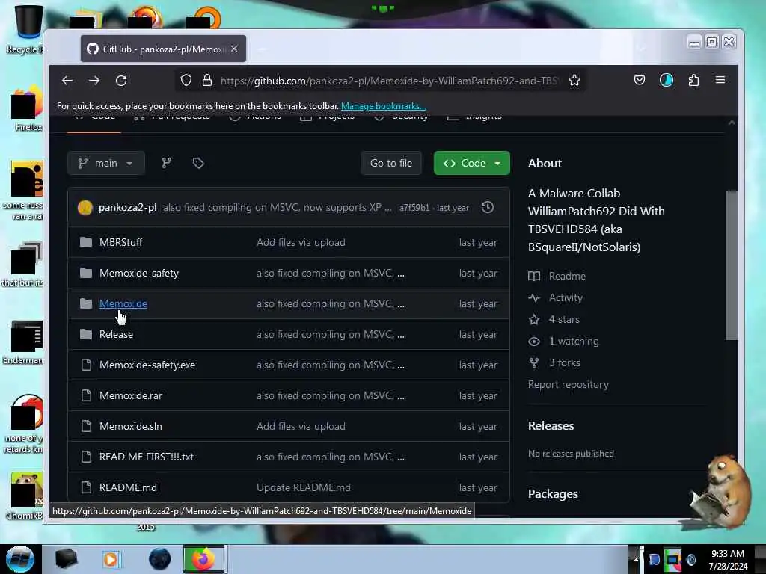Screen dimensions: 766x574
Task: Click the Memoxide.sln file icon
Action: pos(86,426)
